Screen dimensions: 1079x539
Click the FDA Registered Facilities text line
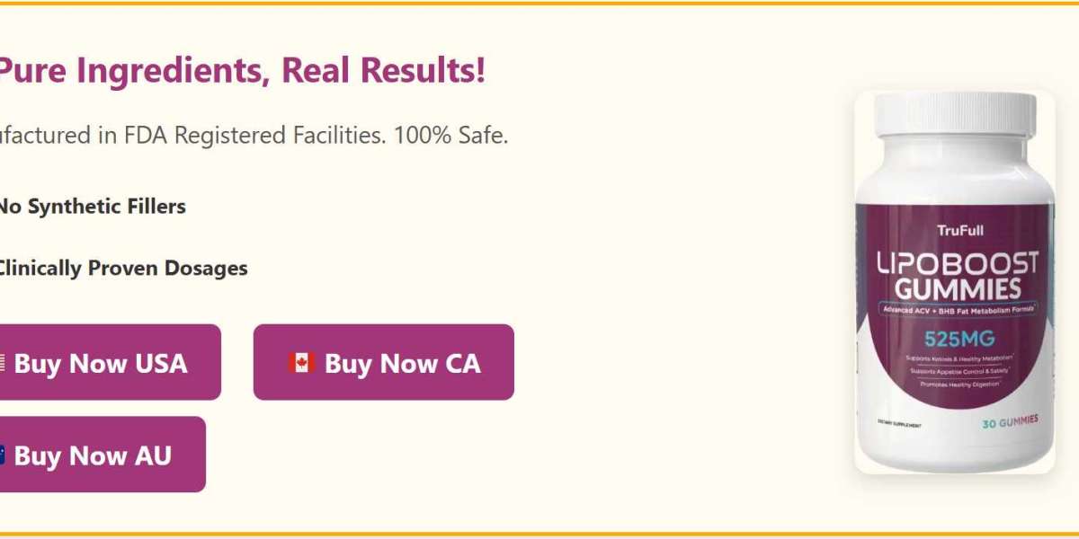click(x=252, y=136)
